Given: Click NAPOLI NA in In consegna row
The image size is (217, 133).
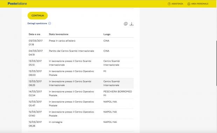Looking at the screenshot, I should 110,122.
